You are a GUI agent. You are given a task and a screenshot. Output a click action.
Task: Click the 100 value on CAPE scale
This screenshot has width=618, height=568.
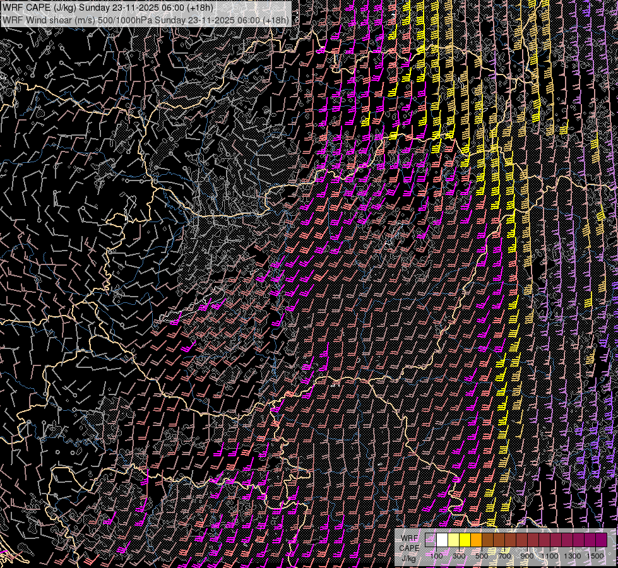tap(436, 555)
